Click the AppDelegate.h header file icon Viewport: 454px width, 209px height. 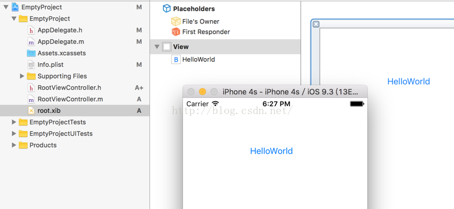click(x=31, y=31)
